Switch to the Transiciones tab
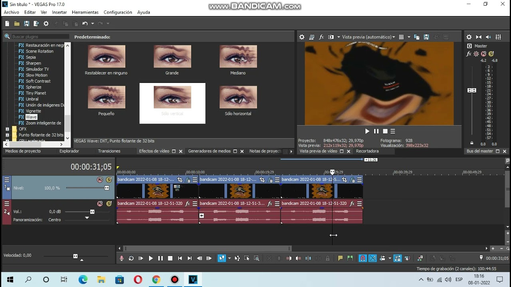 (x=109, y=151)
